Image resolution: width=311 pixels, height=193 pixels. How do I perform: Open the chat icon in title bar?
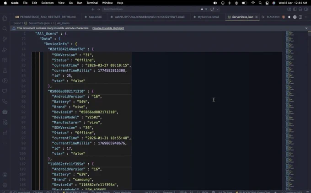(x=212, y=9)
